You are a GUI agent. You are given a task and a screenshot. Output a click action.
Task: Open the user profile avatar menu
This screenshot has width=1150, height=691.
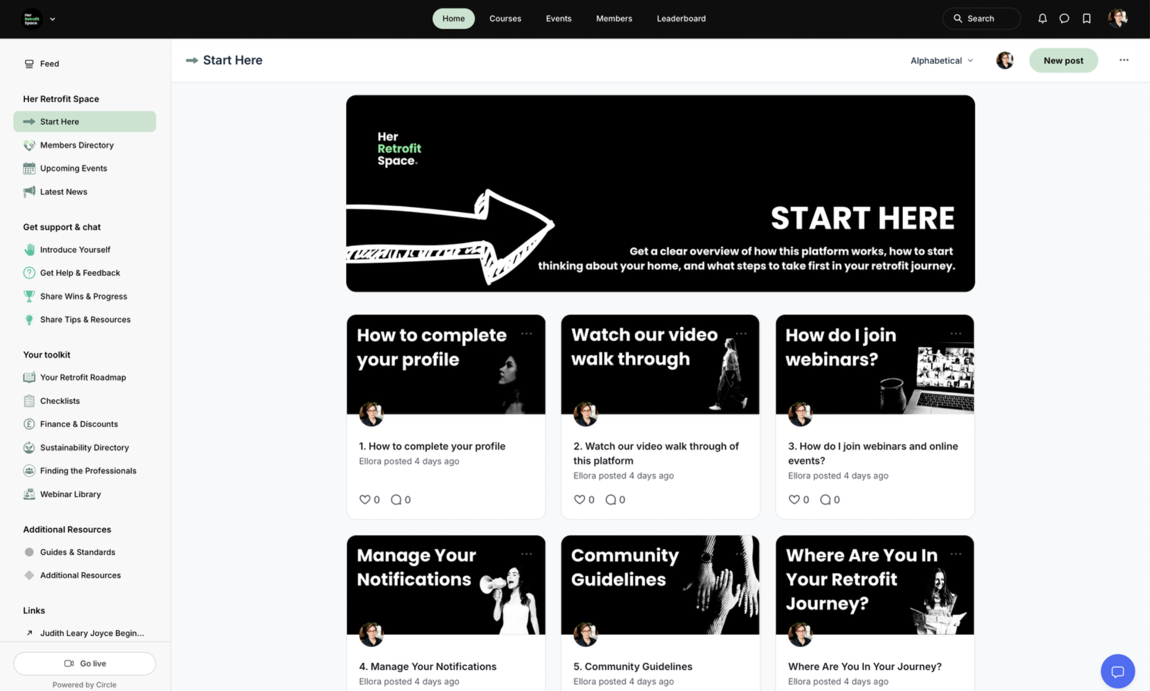(x=1117, y=18)
